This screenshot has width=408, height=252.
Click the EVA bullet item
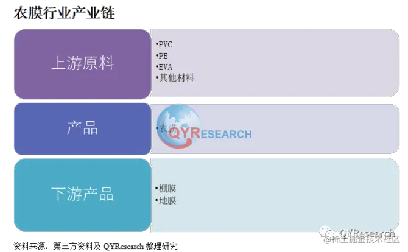164,67
